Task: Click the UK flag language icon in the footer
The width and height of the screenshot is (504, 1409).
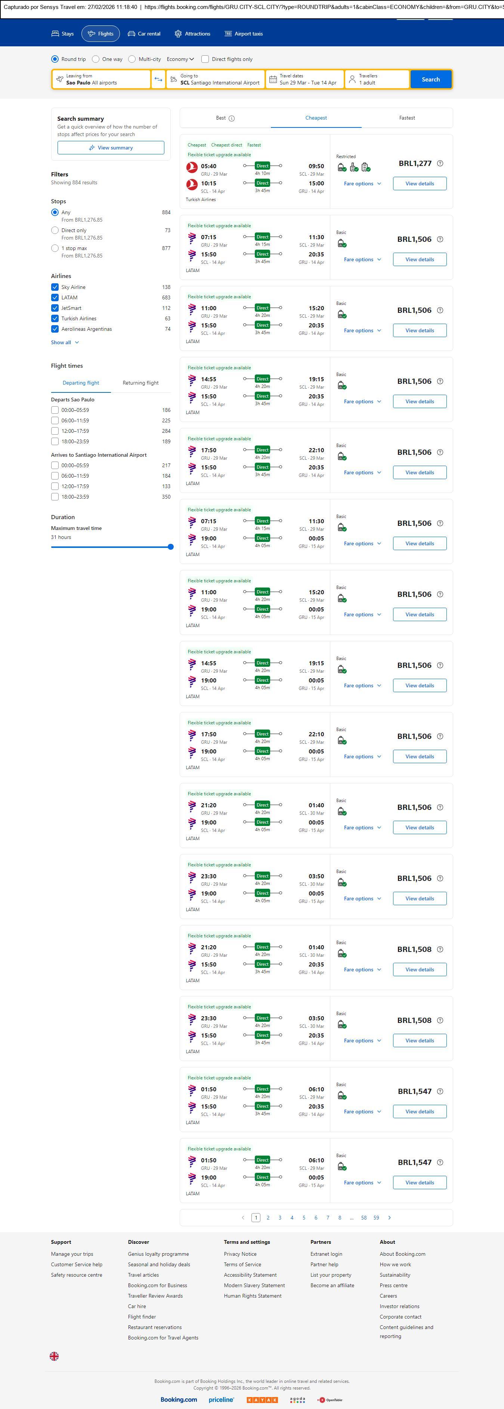Action: click(x=54, y=1356)
